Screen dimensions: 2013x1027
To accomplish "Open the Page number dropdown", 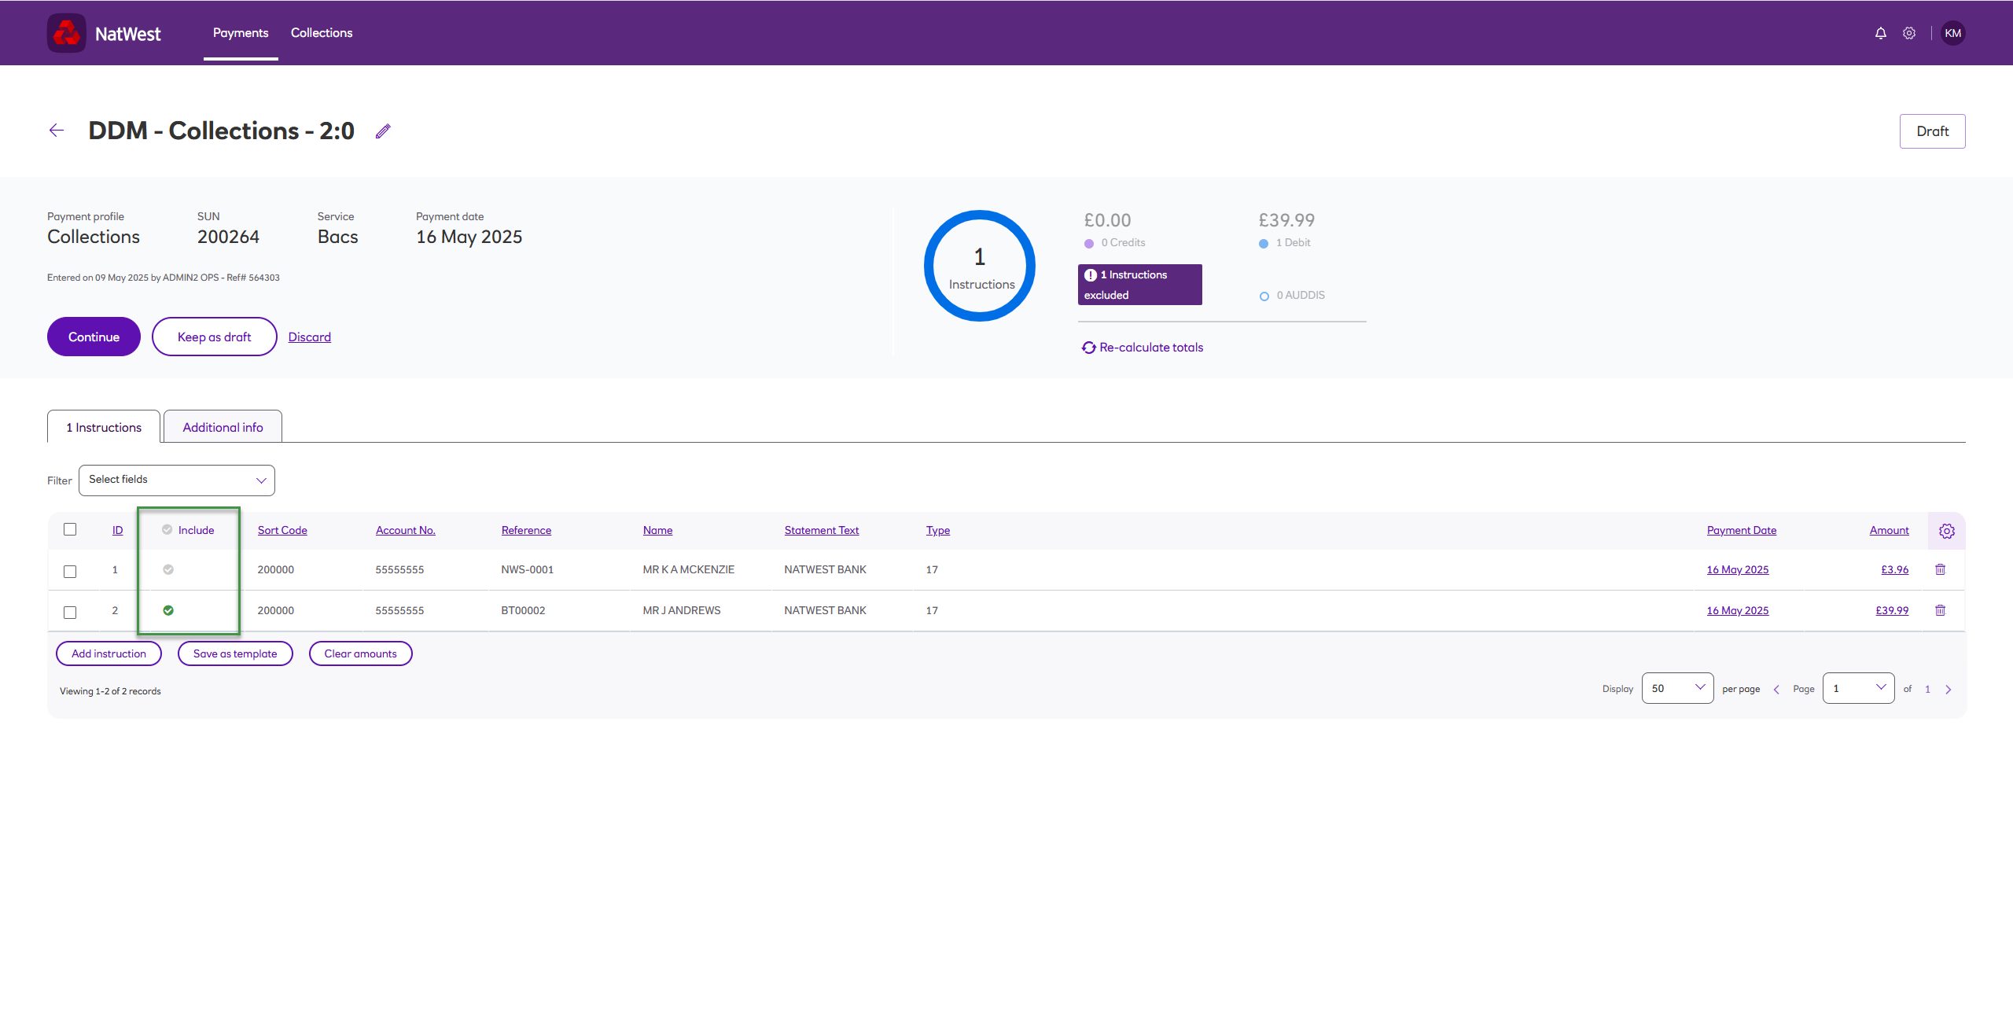I will coord(1858,688).
